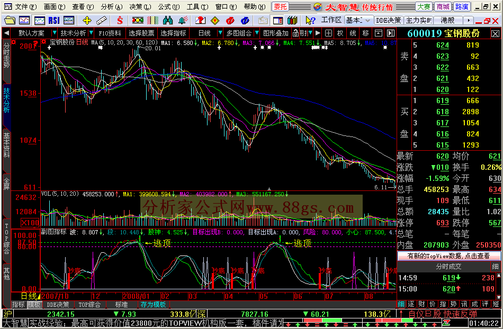The height and width of the screenshot is (329, 503).
Task: Select the TOP综合 bottom template tab
Action: [x=90, y=305]
